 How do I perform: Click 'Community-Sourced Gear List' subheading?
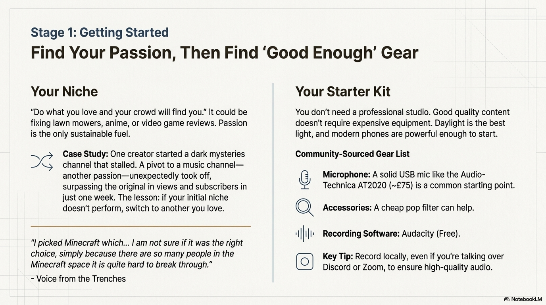click(x=352, y=154)
